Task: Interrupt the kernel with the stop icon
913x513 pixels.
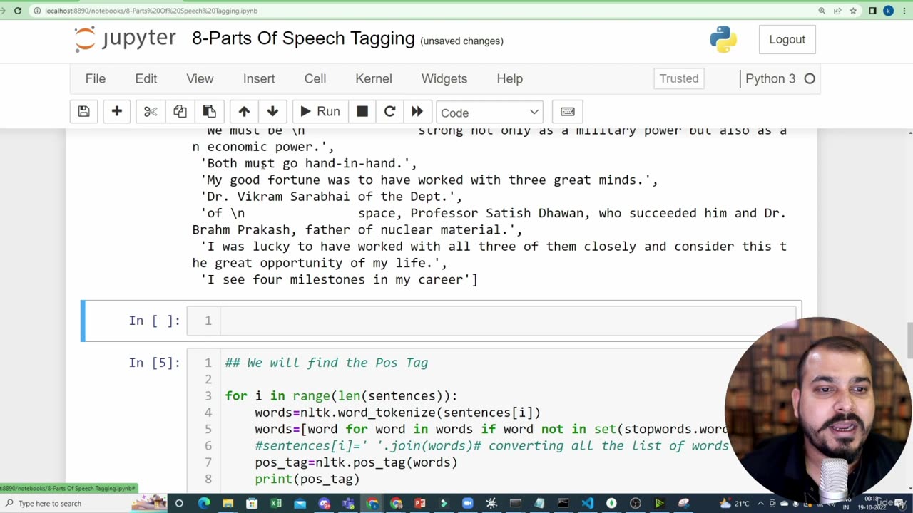Action: pos(362,112)
